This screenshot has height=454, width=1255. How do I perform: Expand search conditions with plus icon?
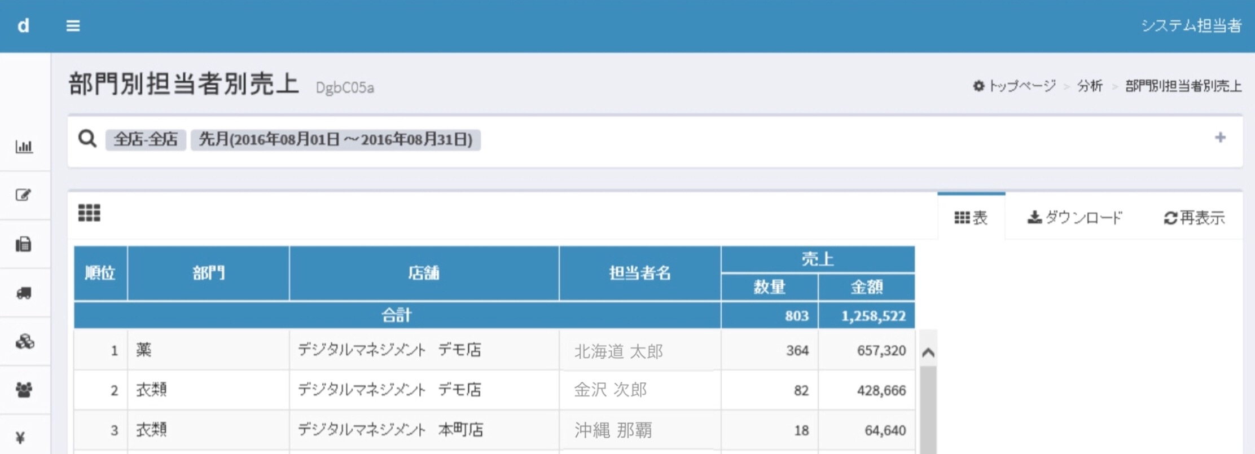(1220, 138)
